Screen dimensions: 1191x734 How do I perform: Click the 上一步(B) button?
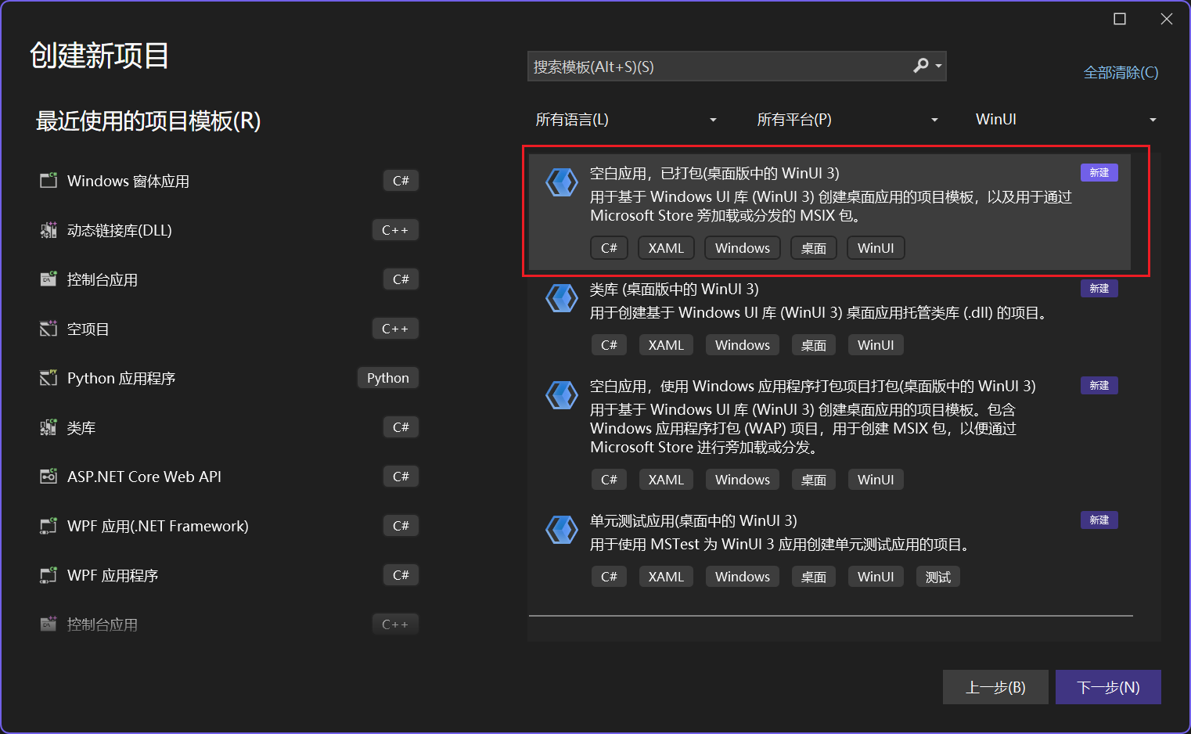coord(995,687)
